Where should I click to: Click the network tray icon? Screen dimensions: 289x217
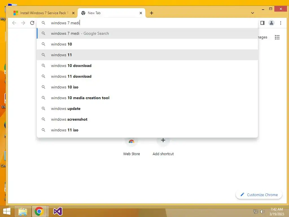(256, 211)
